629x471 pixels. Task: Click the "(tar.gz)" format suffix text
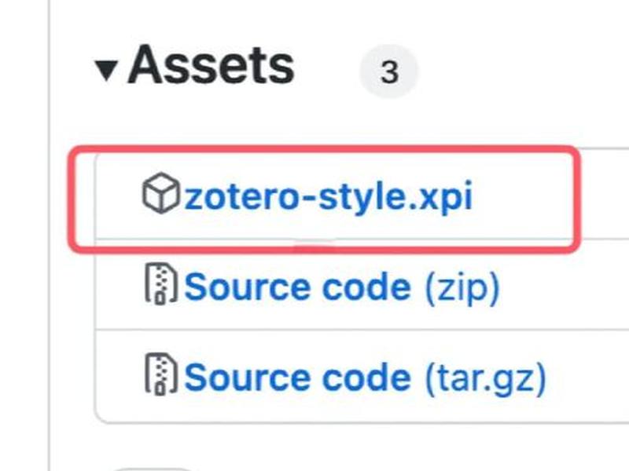point(485,379)
